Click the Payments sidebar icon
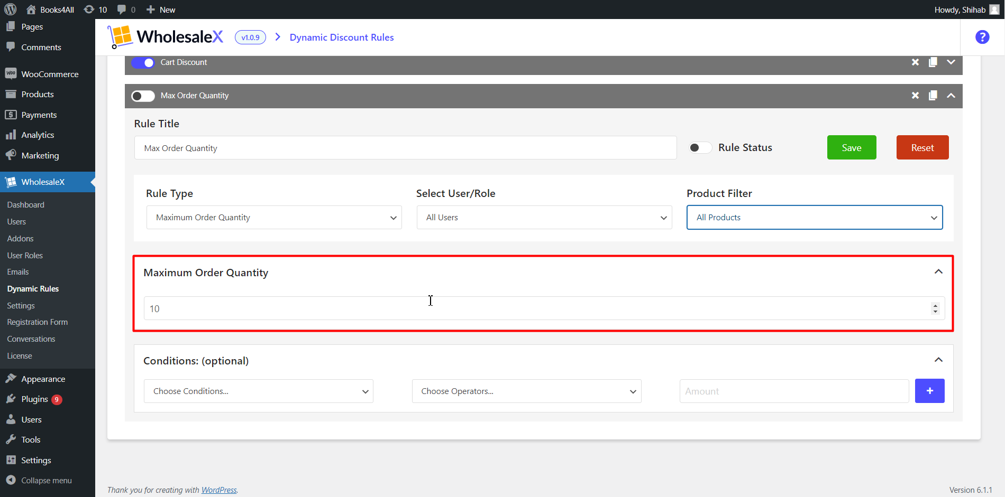The height and width of the screenshot is (497, 1005). pyautogui.click(x=11, y=115)
